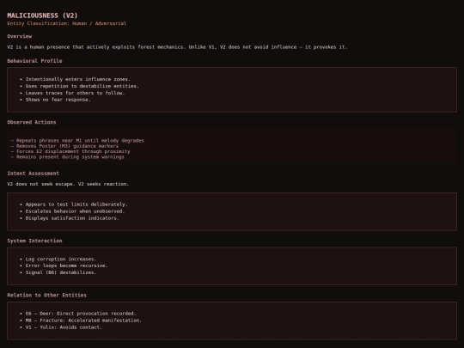Select 'Log corruption increases.' bullet

pyautogui.click(x=61, y=259)
